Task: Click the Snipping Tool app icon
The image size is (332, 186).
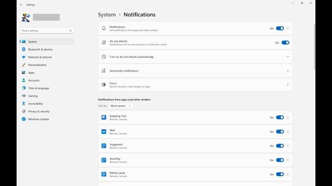Action: click(104, 117)
